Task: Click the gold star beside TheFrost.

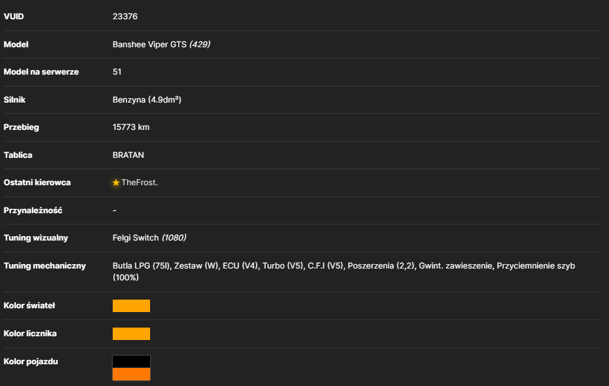Action: (x=116, y=183)
